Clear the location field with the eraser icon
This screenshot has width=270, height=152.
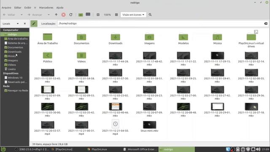click(266, 24)
